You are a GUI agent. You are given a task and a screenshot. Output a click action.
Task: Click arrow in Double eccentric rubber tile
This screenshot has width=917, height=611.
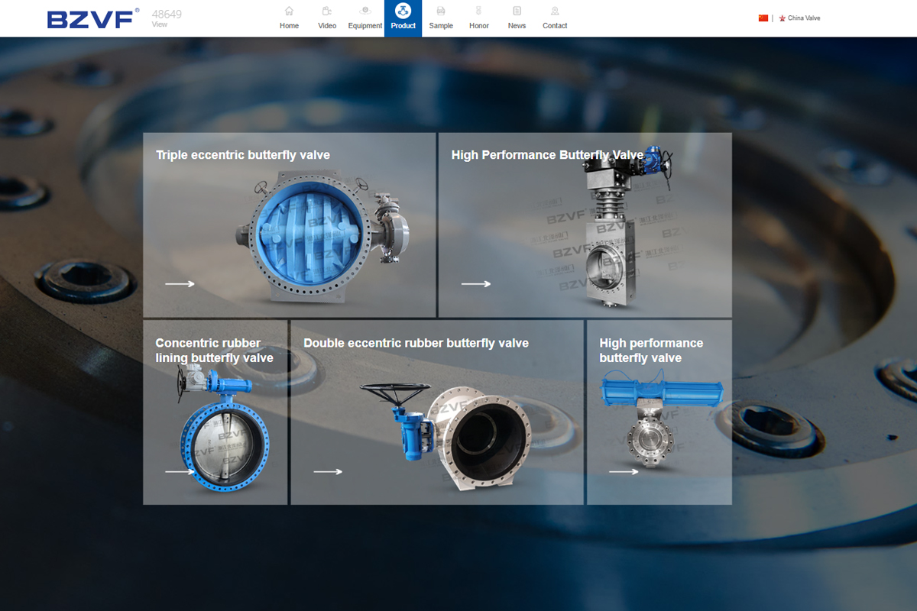[328, 472]
